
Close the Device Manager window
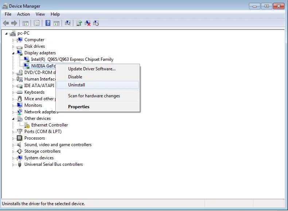[279, 6]
